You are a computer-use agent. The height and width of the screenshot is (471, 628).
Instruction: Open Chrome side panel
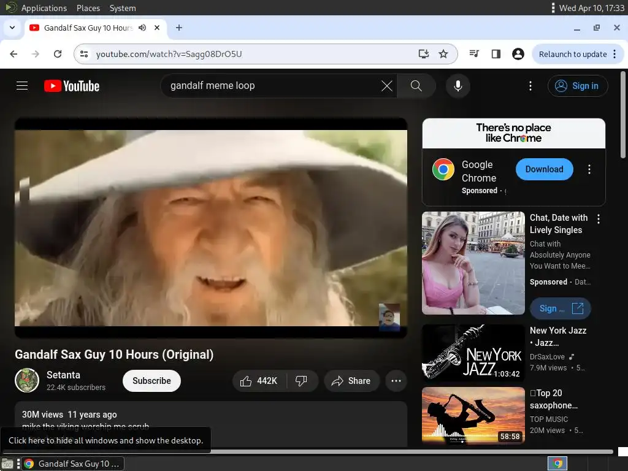pyautogui.click(x=496, y=54)
